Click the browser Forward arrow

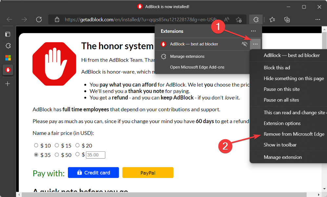point(24,20)
